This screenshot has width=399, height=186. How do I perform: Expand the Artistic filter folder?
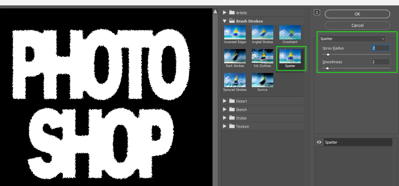point(225,12)
